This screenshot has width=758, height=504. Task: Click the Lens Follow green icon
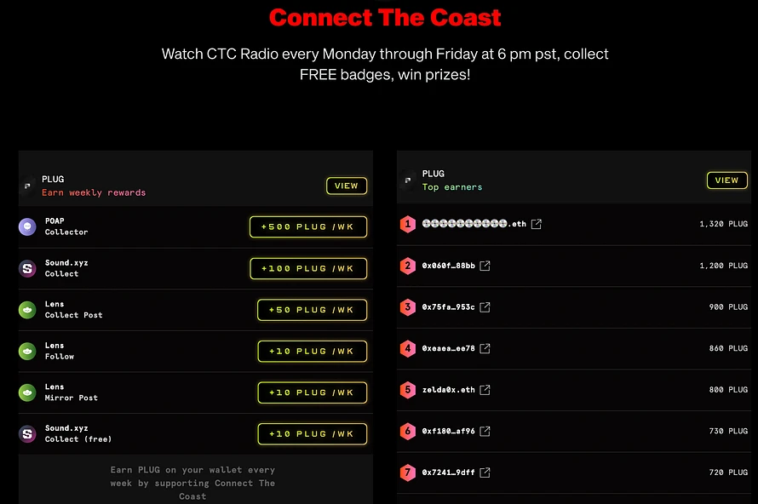click(27, 351)
